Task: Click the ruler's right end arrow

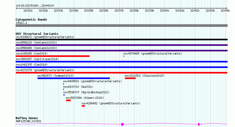Action: coord(227,8)
